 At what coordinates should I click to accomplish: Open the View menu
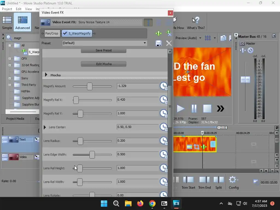(28, 9)
